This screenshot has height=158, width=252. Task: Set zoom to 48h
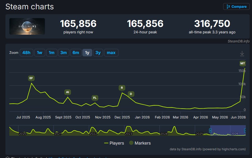(x=26, y=52)
